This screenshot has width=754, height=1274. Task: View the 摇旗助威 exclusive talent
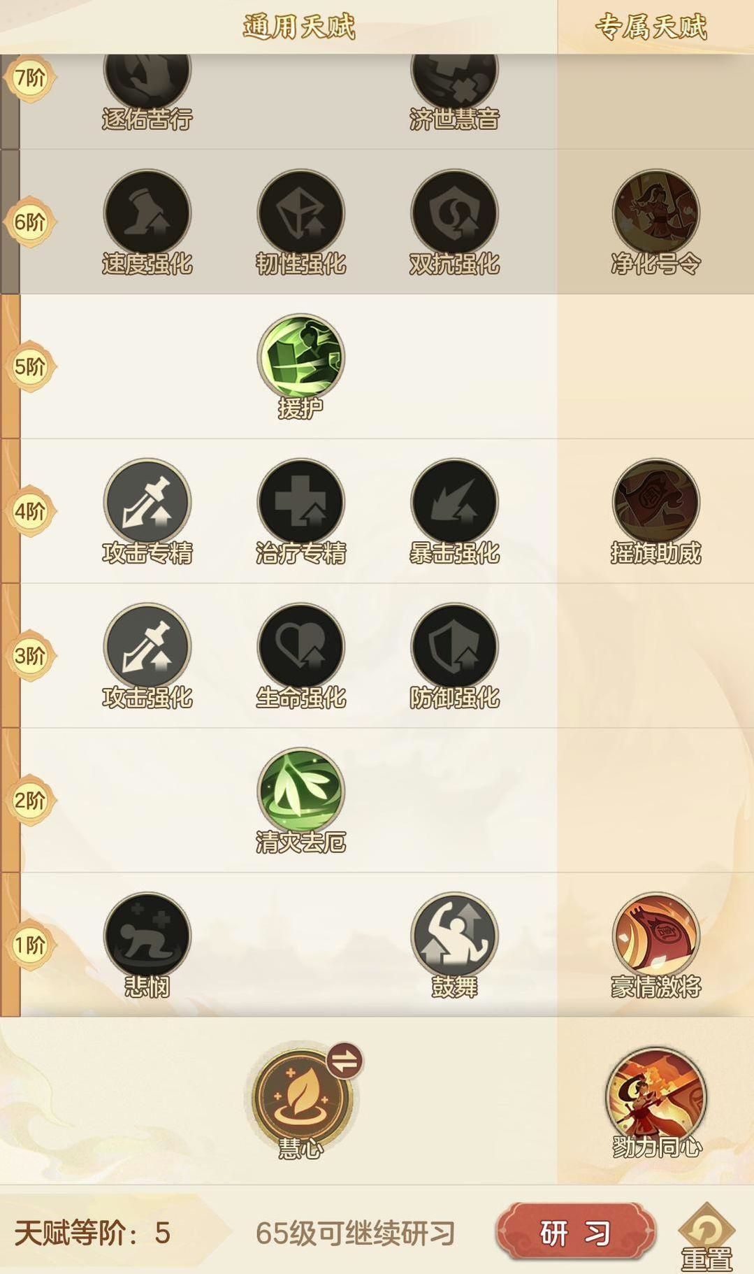coord(656,502)
